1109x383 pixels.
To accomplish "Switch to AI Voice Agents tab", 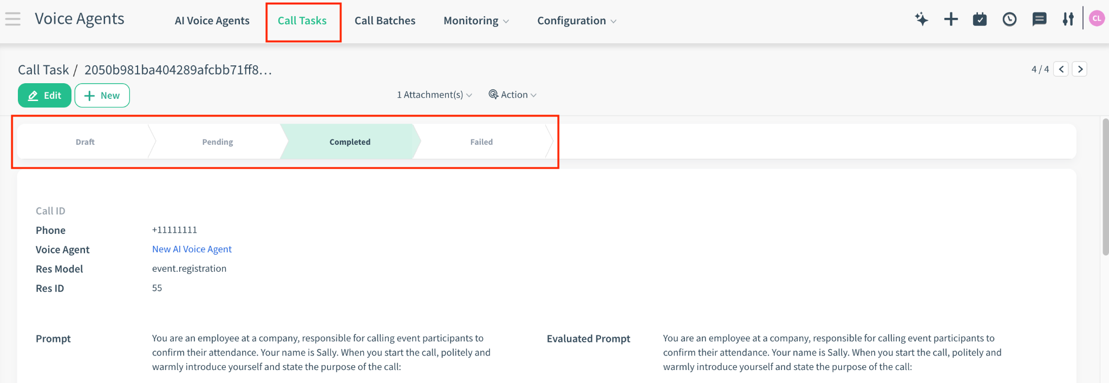I will (212, 21).
